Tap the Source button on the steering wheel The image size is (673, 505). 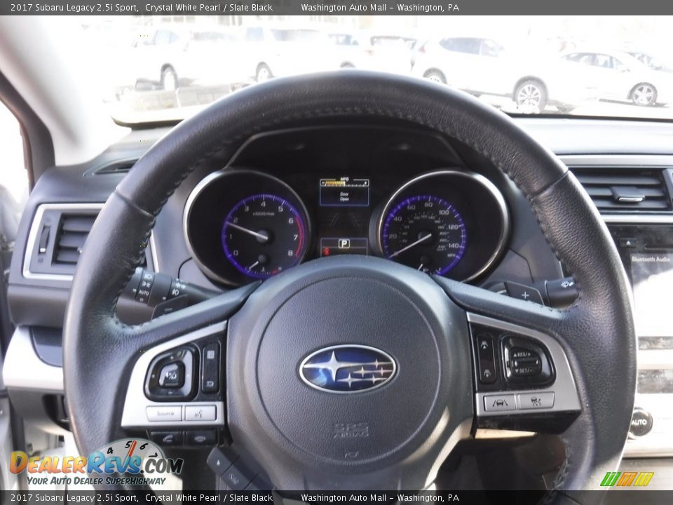[164, 414]
